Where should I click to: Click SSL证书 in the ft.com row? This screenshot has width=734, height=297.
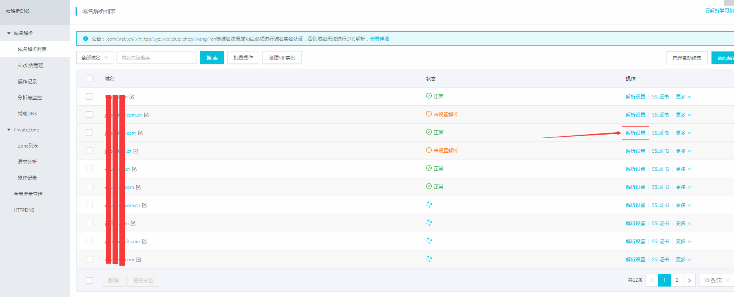tap(660, 242)
